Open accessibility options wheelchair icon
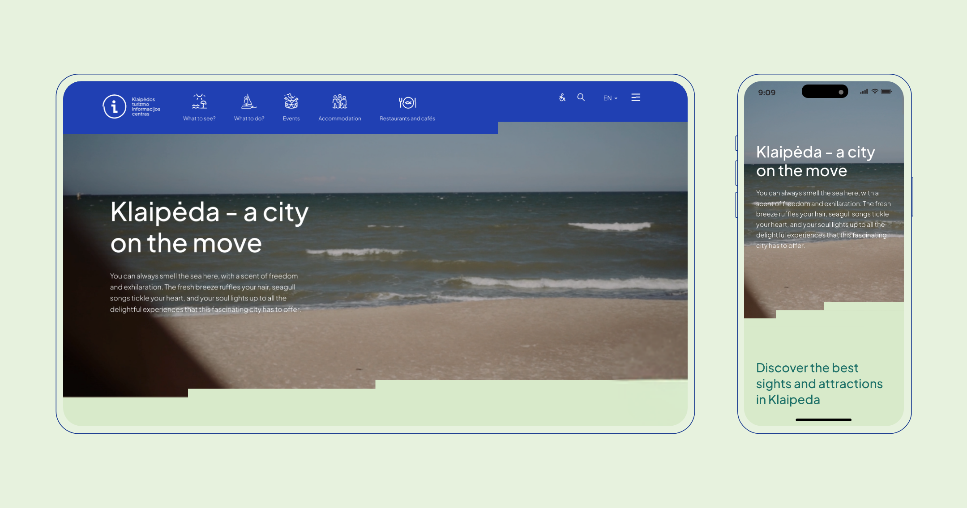 (562, 97)
